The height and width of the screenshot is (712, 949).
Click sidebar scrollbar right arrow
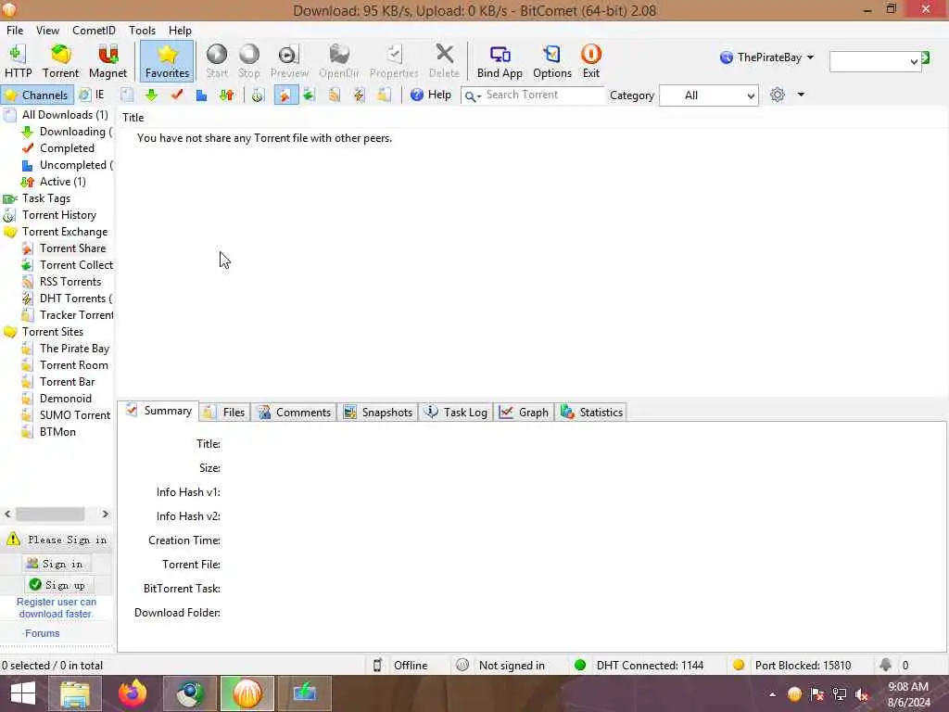tap(106, 514)
